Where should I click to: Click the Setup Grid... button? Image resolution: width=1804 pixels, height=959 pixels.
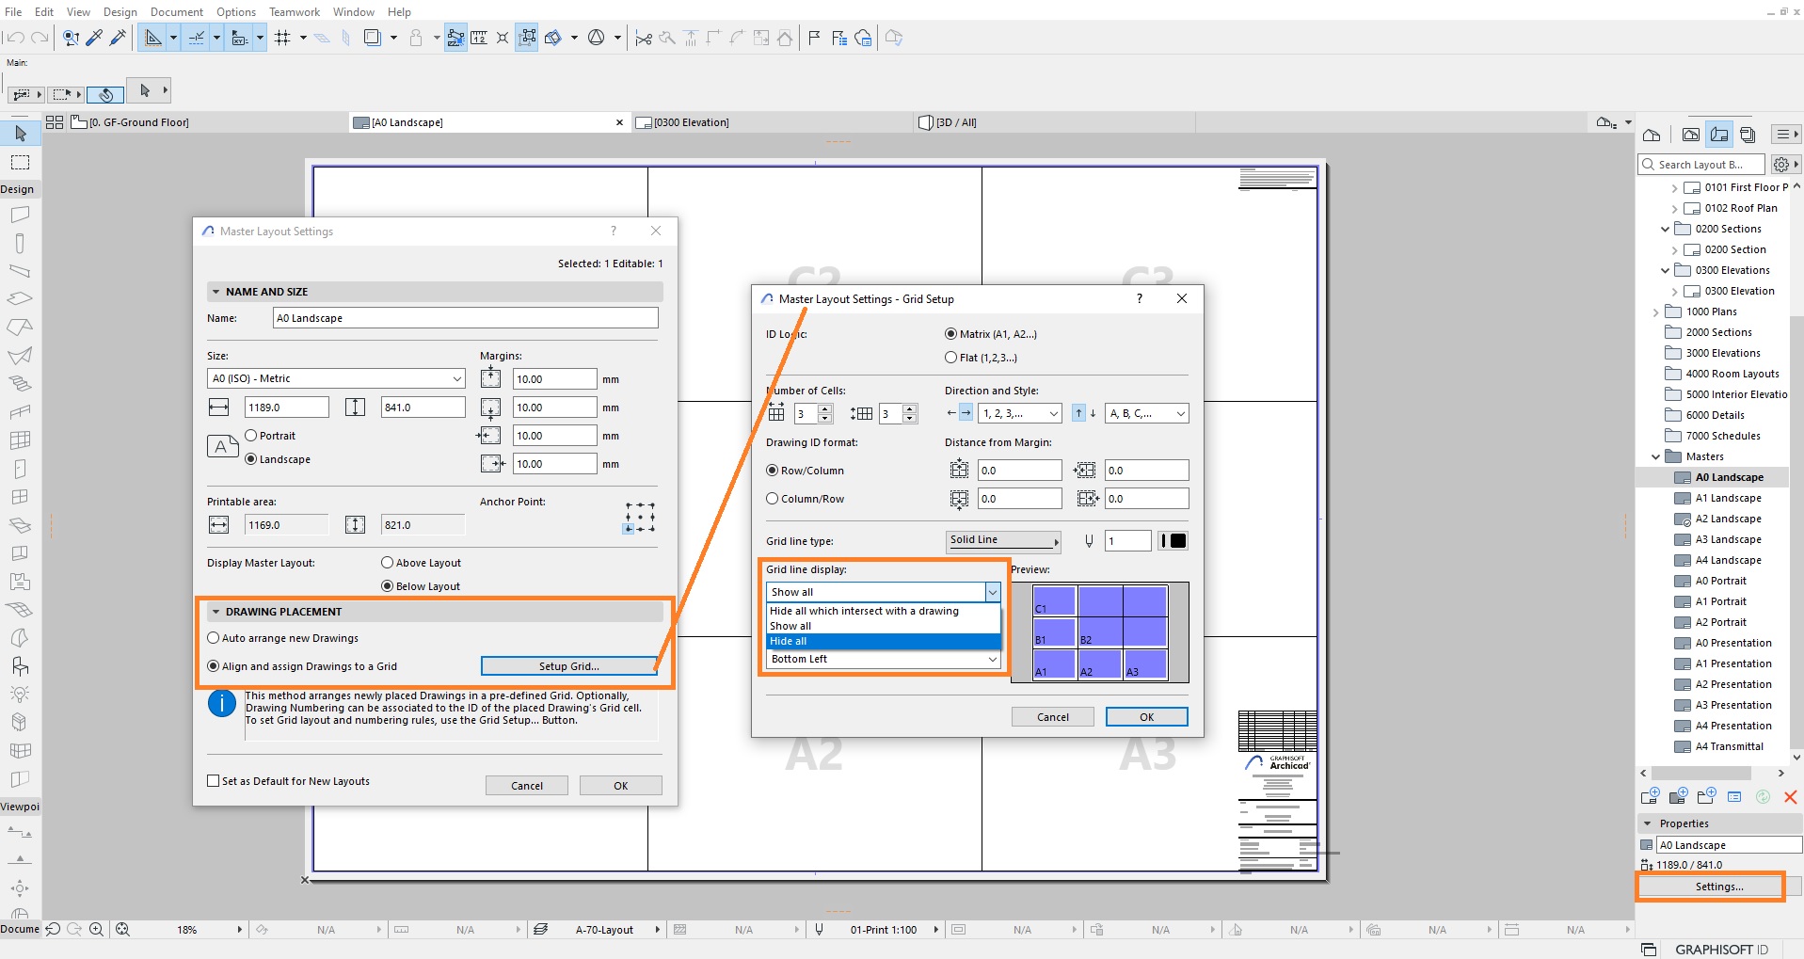(x=568, y=666)
